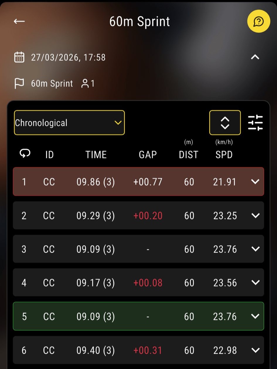
Task: Tap the lap loop column icon
Action: pos(25,153)
